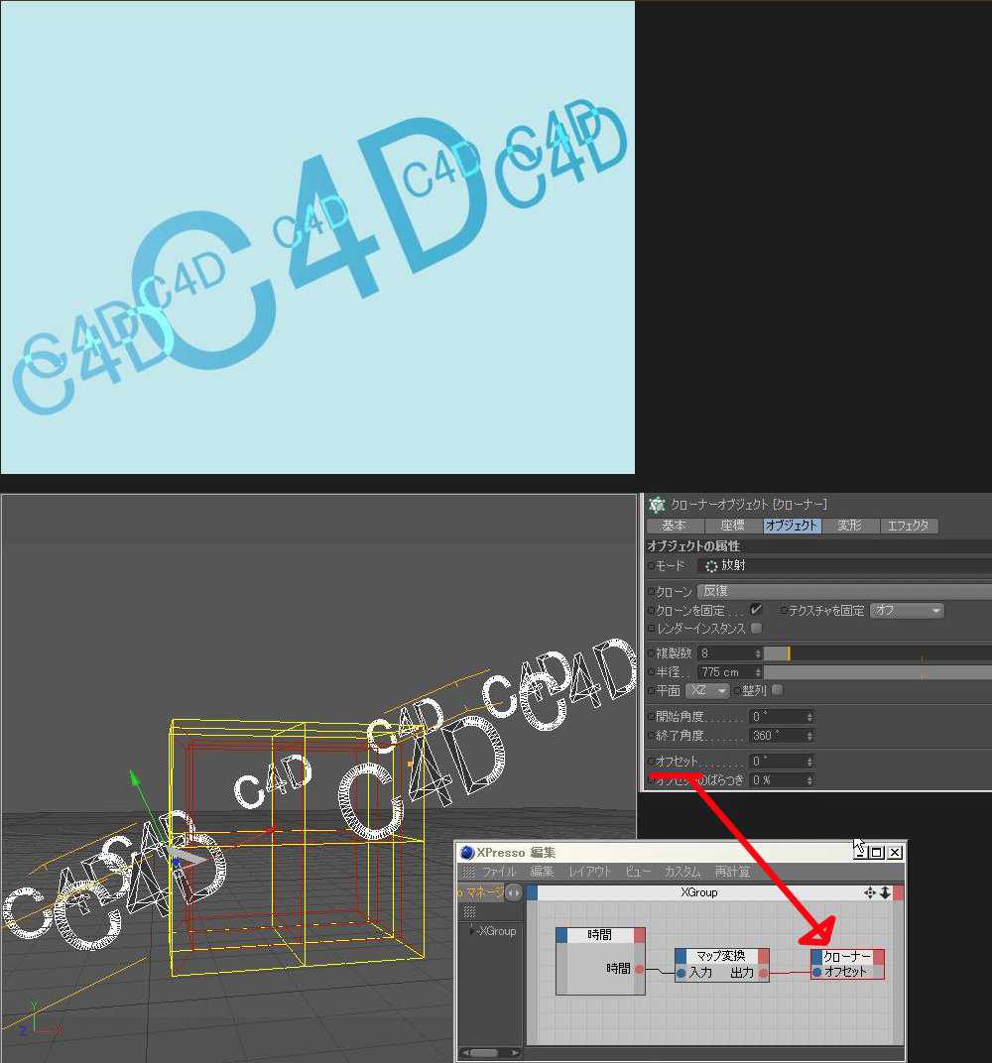
Task: Click the scrollbar right arrow in XPresso sidebar
Action: tap(515, 1053)
